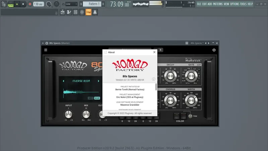Click the info icon in About dialog

153,79
